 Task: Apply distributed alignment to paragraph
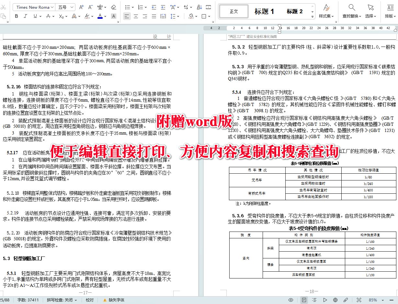pyautogui.click(x=163, y=16)
